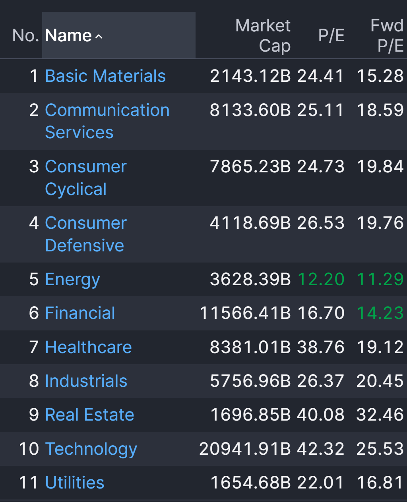Click Technology market cap 20941.91B

(245, 449)
